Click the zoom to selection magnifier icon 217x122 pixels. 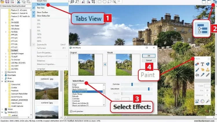[x=77, y=2]
